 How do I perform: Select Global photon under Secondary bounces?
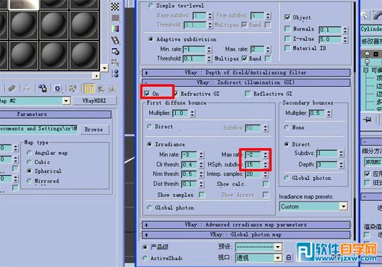[x=286, y=178]
